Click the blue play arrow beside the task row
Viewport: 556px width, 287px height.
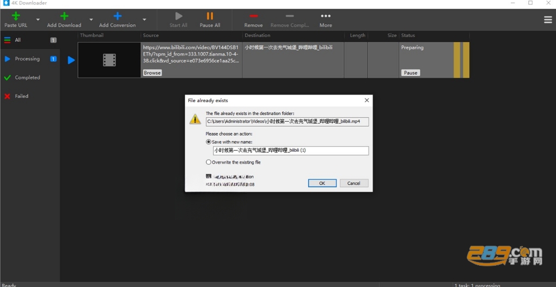(71, 60)
